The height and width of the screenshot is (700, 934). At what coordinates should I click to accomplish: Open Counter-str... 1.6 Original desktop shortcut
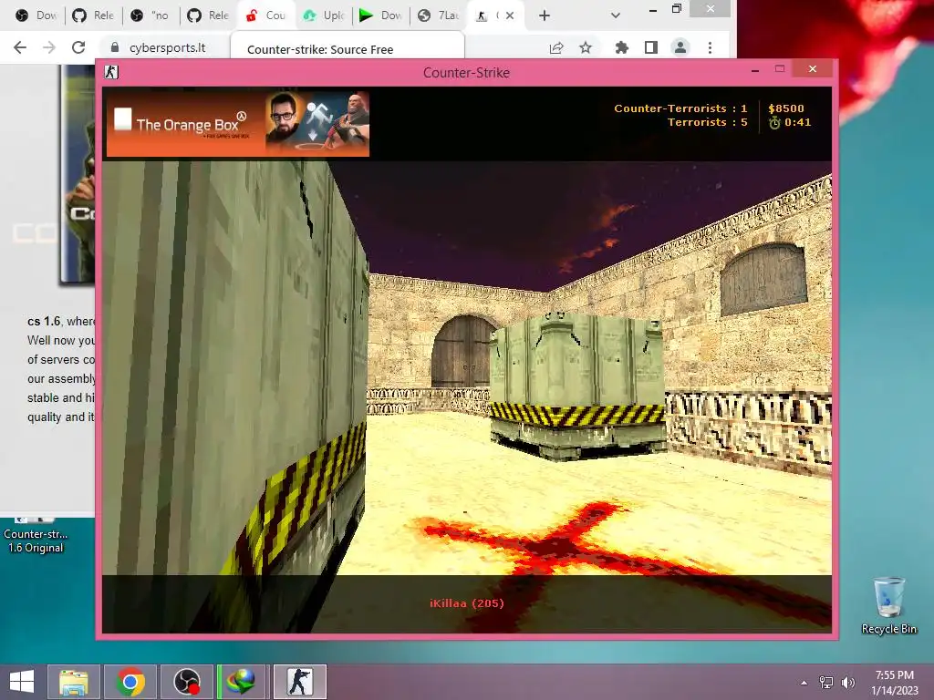pyautogui.click(x=36, y=536)
